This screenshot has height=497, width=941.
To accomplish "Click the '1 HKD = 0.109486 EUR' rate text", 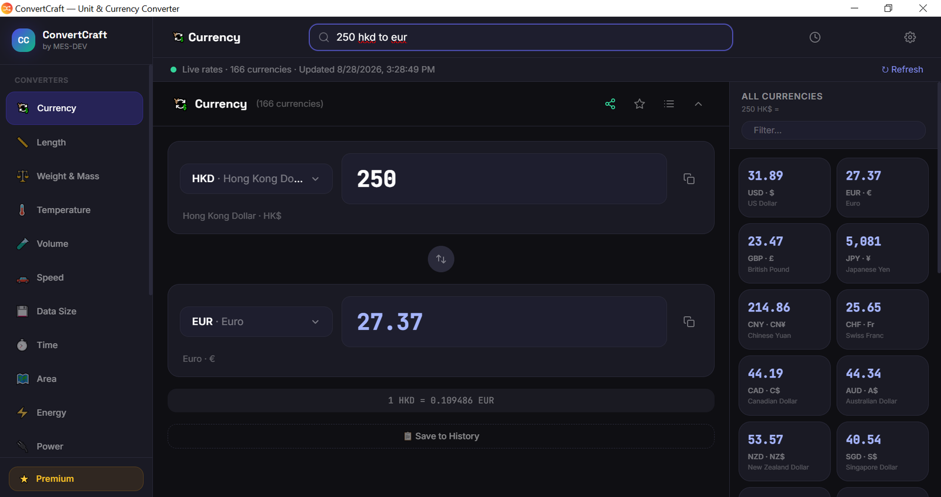I will click(441, 401).
